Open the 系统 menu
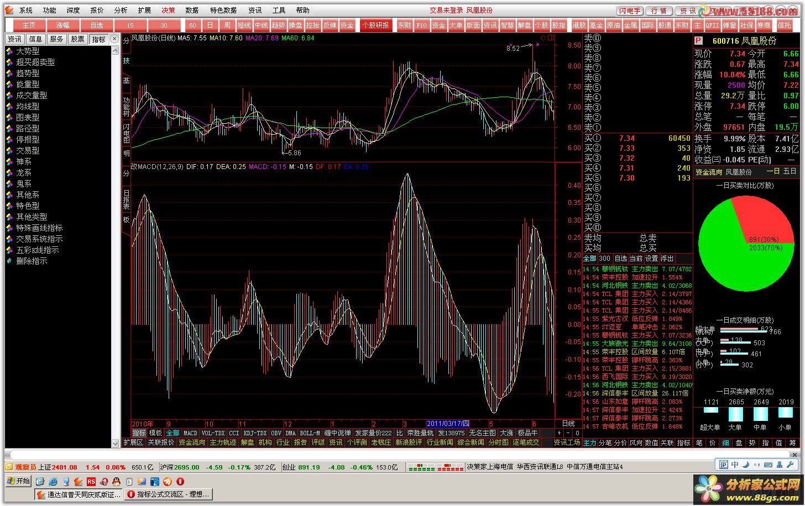Viewport: 805px width, 506px height. [26, 10]
